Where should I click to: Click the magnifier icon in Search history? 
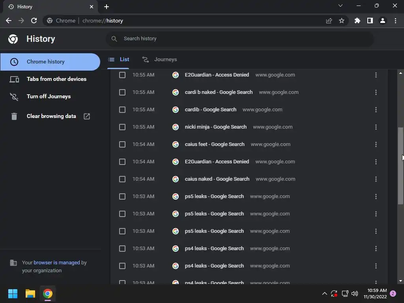point(114,39)
